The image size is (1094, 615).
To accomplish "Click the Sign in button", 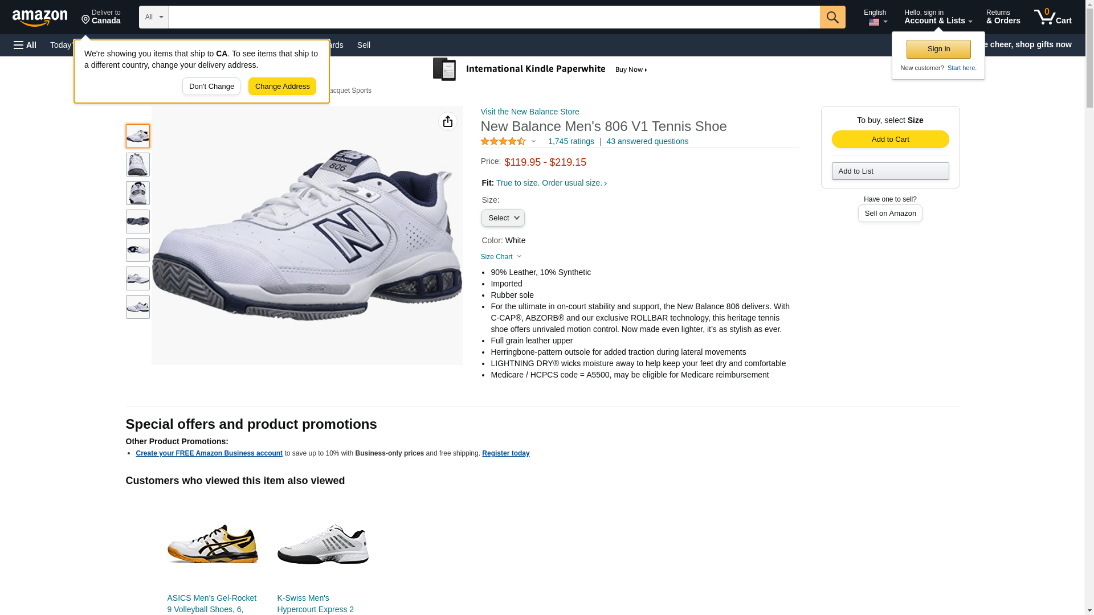I will (938, 49).
